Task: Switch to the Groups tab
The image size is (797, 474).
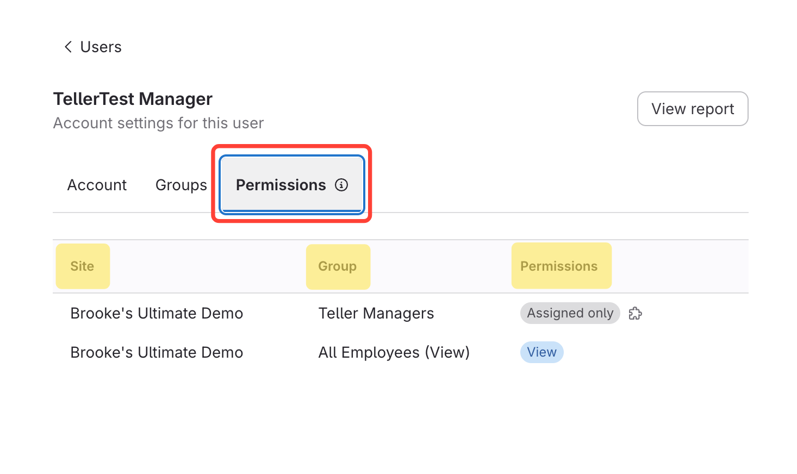Action: [181, 185]
